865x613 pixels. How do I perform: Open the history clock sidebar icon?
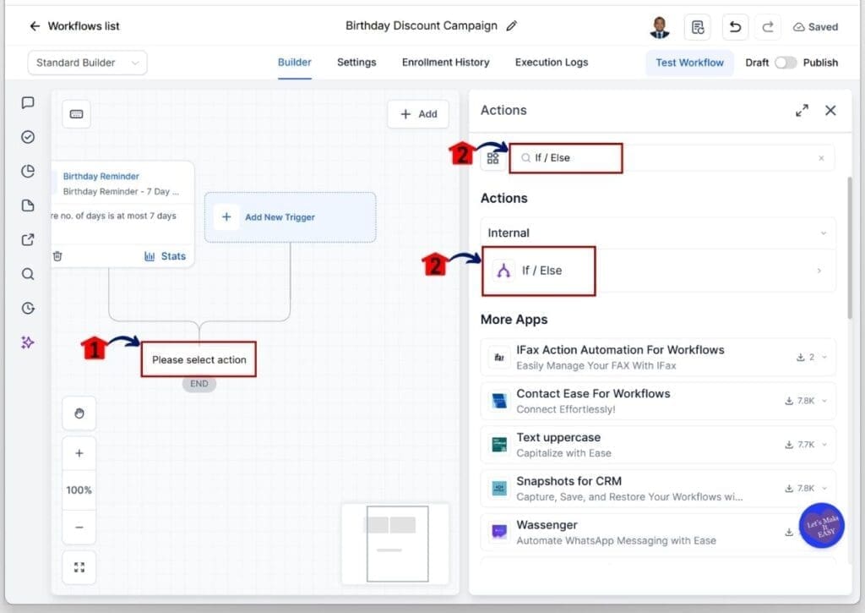click(x=28, y=308)
